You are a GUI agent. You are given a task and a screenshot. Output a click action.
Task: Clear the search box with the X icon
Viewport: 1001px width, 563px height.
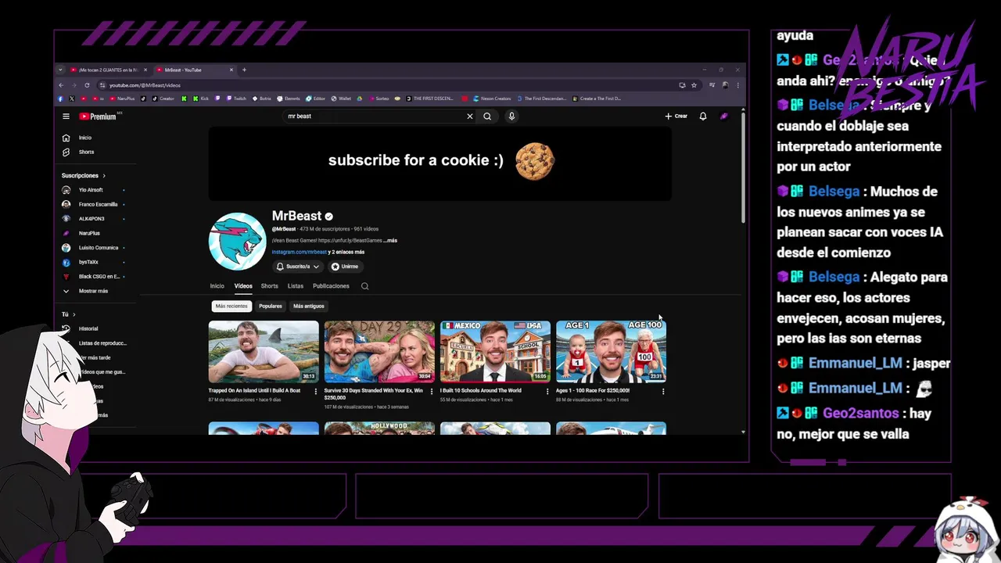tap(470, 116)
